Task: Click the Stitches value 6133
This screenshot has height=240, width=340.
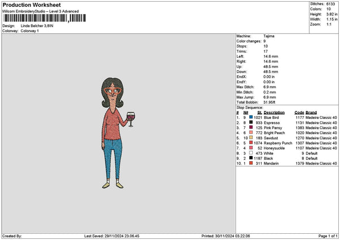Action: point(330,4)
